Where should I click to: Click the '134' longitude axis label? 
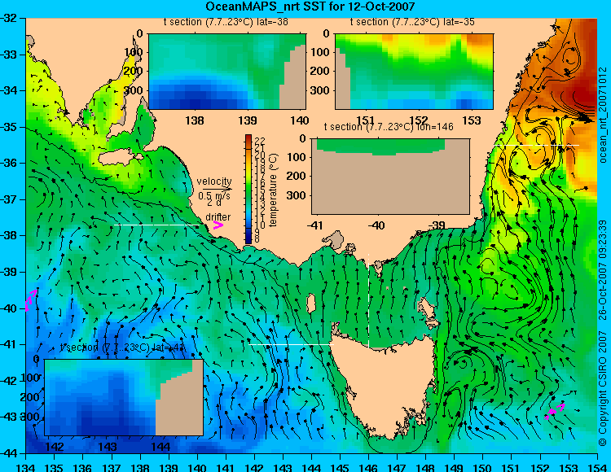click(26, 467)
